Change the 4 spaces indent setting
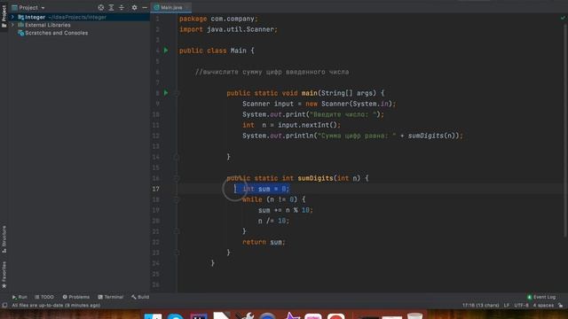This screenshot has height=319, width=568. tap(543, 305)
